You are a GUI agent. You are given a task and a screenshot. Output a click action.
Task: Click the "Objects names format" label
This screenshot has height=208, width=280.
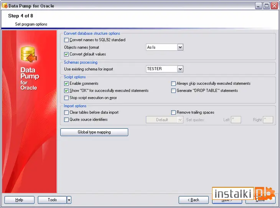[82, 47]
